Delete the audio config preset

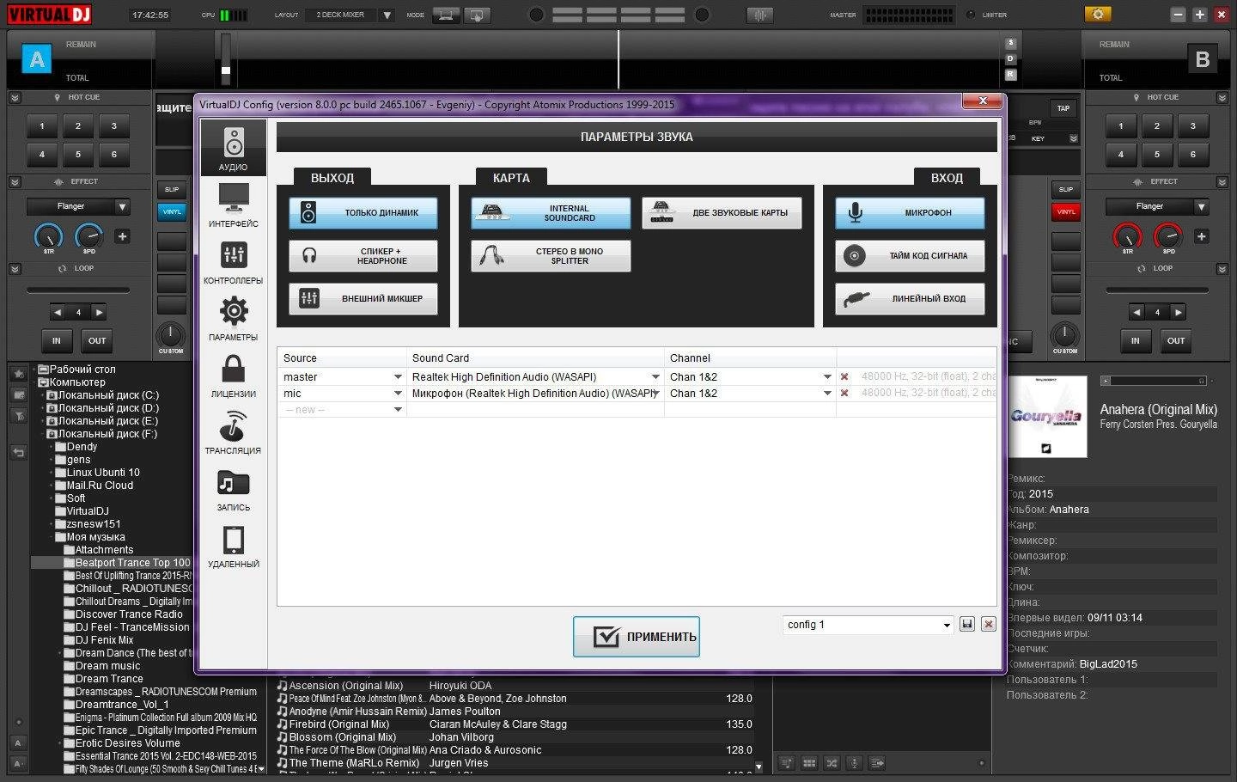click(x=989, y=625)
